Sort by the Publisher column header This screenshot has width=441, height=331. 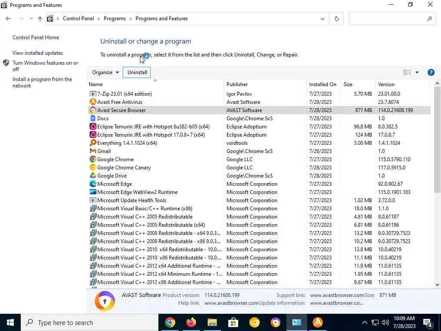[265, 84]
